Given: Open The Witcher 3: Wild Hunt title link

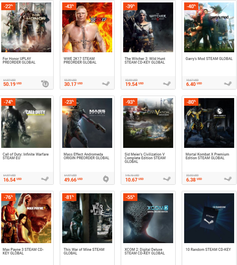Looking at the screenshot, I should 145,60.
